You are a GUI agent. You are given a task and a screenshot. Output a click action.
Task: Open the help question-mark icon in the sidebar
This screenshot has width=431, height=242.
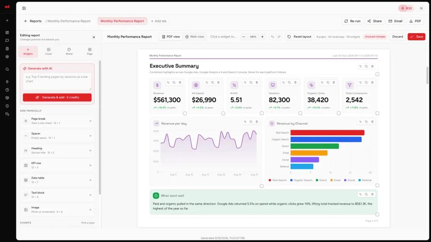tap(7, 90)
